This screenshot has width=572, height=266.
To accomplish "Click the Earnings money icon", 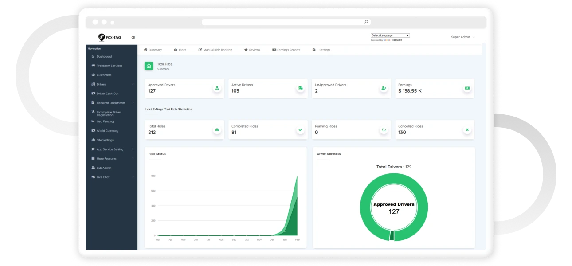I will [467, 88].
